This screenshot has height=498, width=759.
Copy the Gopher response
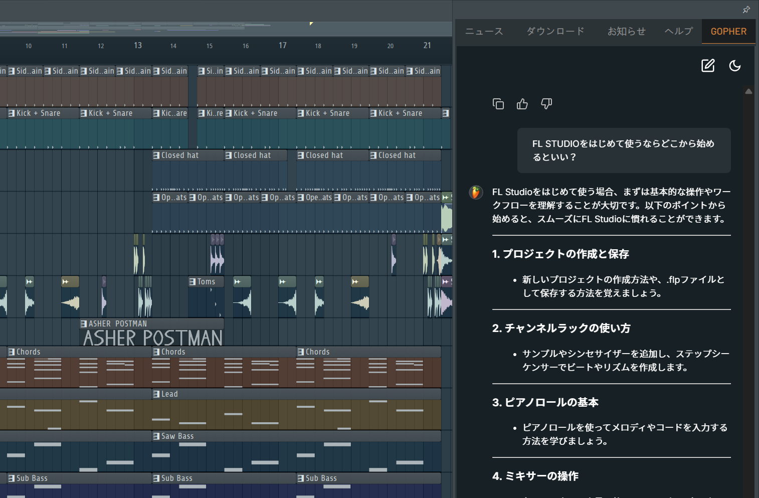coord(498,104)
